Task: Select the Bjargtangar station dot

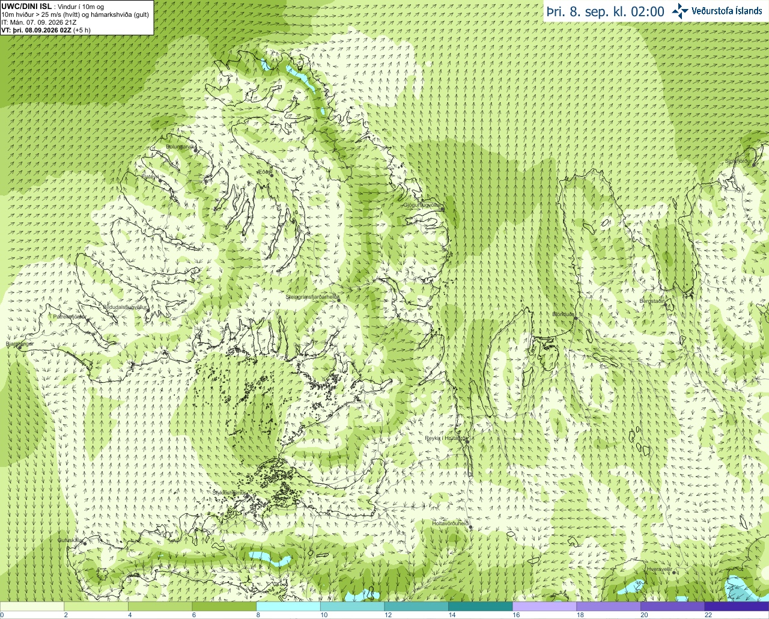Action: [20, 346]
